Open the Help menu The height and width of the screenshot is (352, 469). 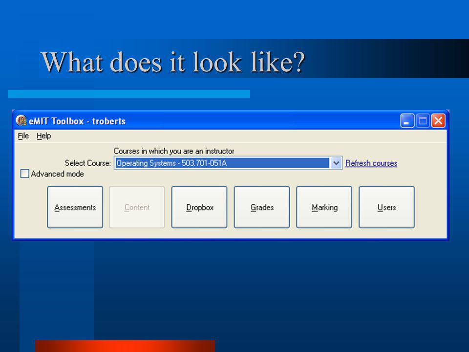pos(43,136)
